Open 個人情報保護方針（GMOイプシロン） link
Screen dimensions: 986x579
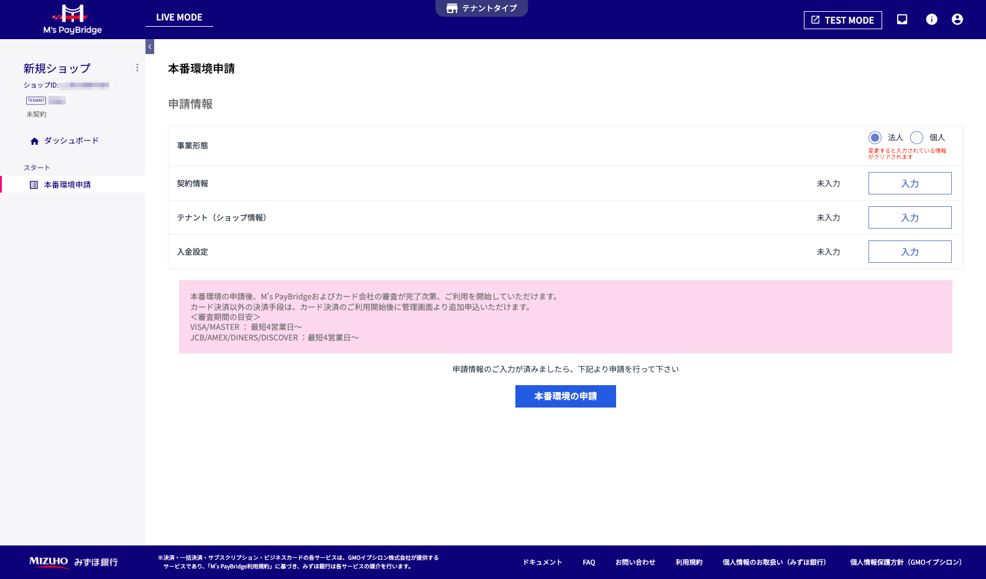pyautogui.click(x=908, y=562)
